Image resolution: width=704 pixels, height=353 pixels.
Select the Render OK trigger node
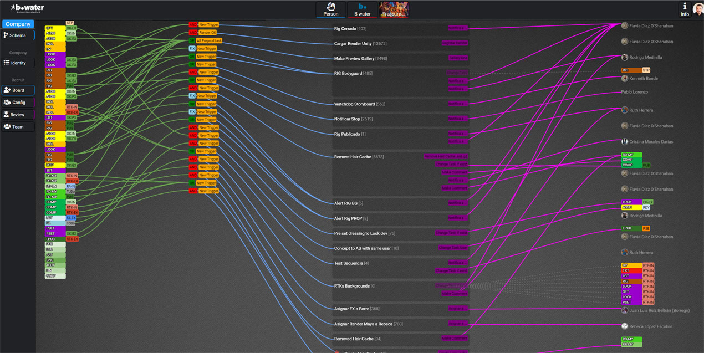pos(208,33)
